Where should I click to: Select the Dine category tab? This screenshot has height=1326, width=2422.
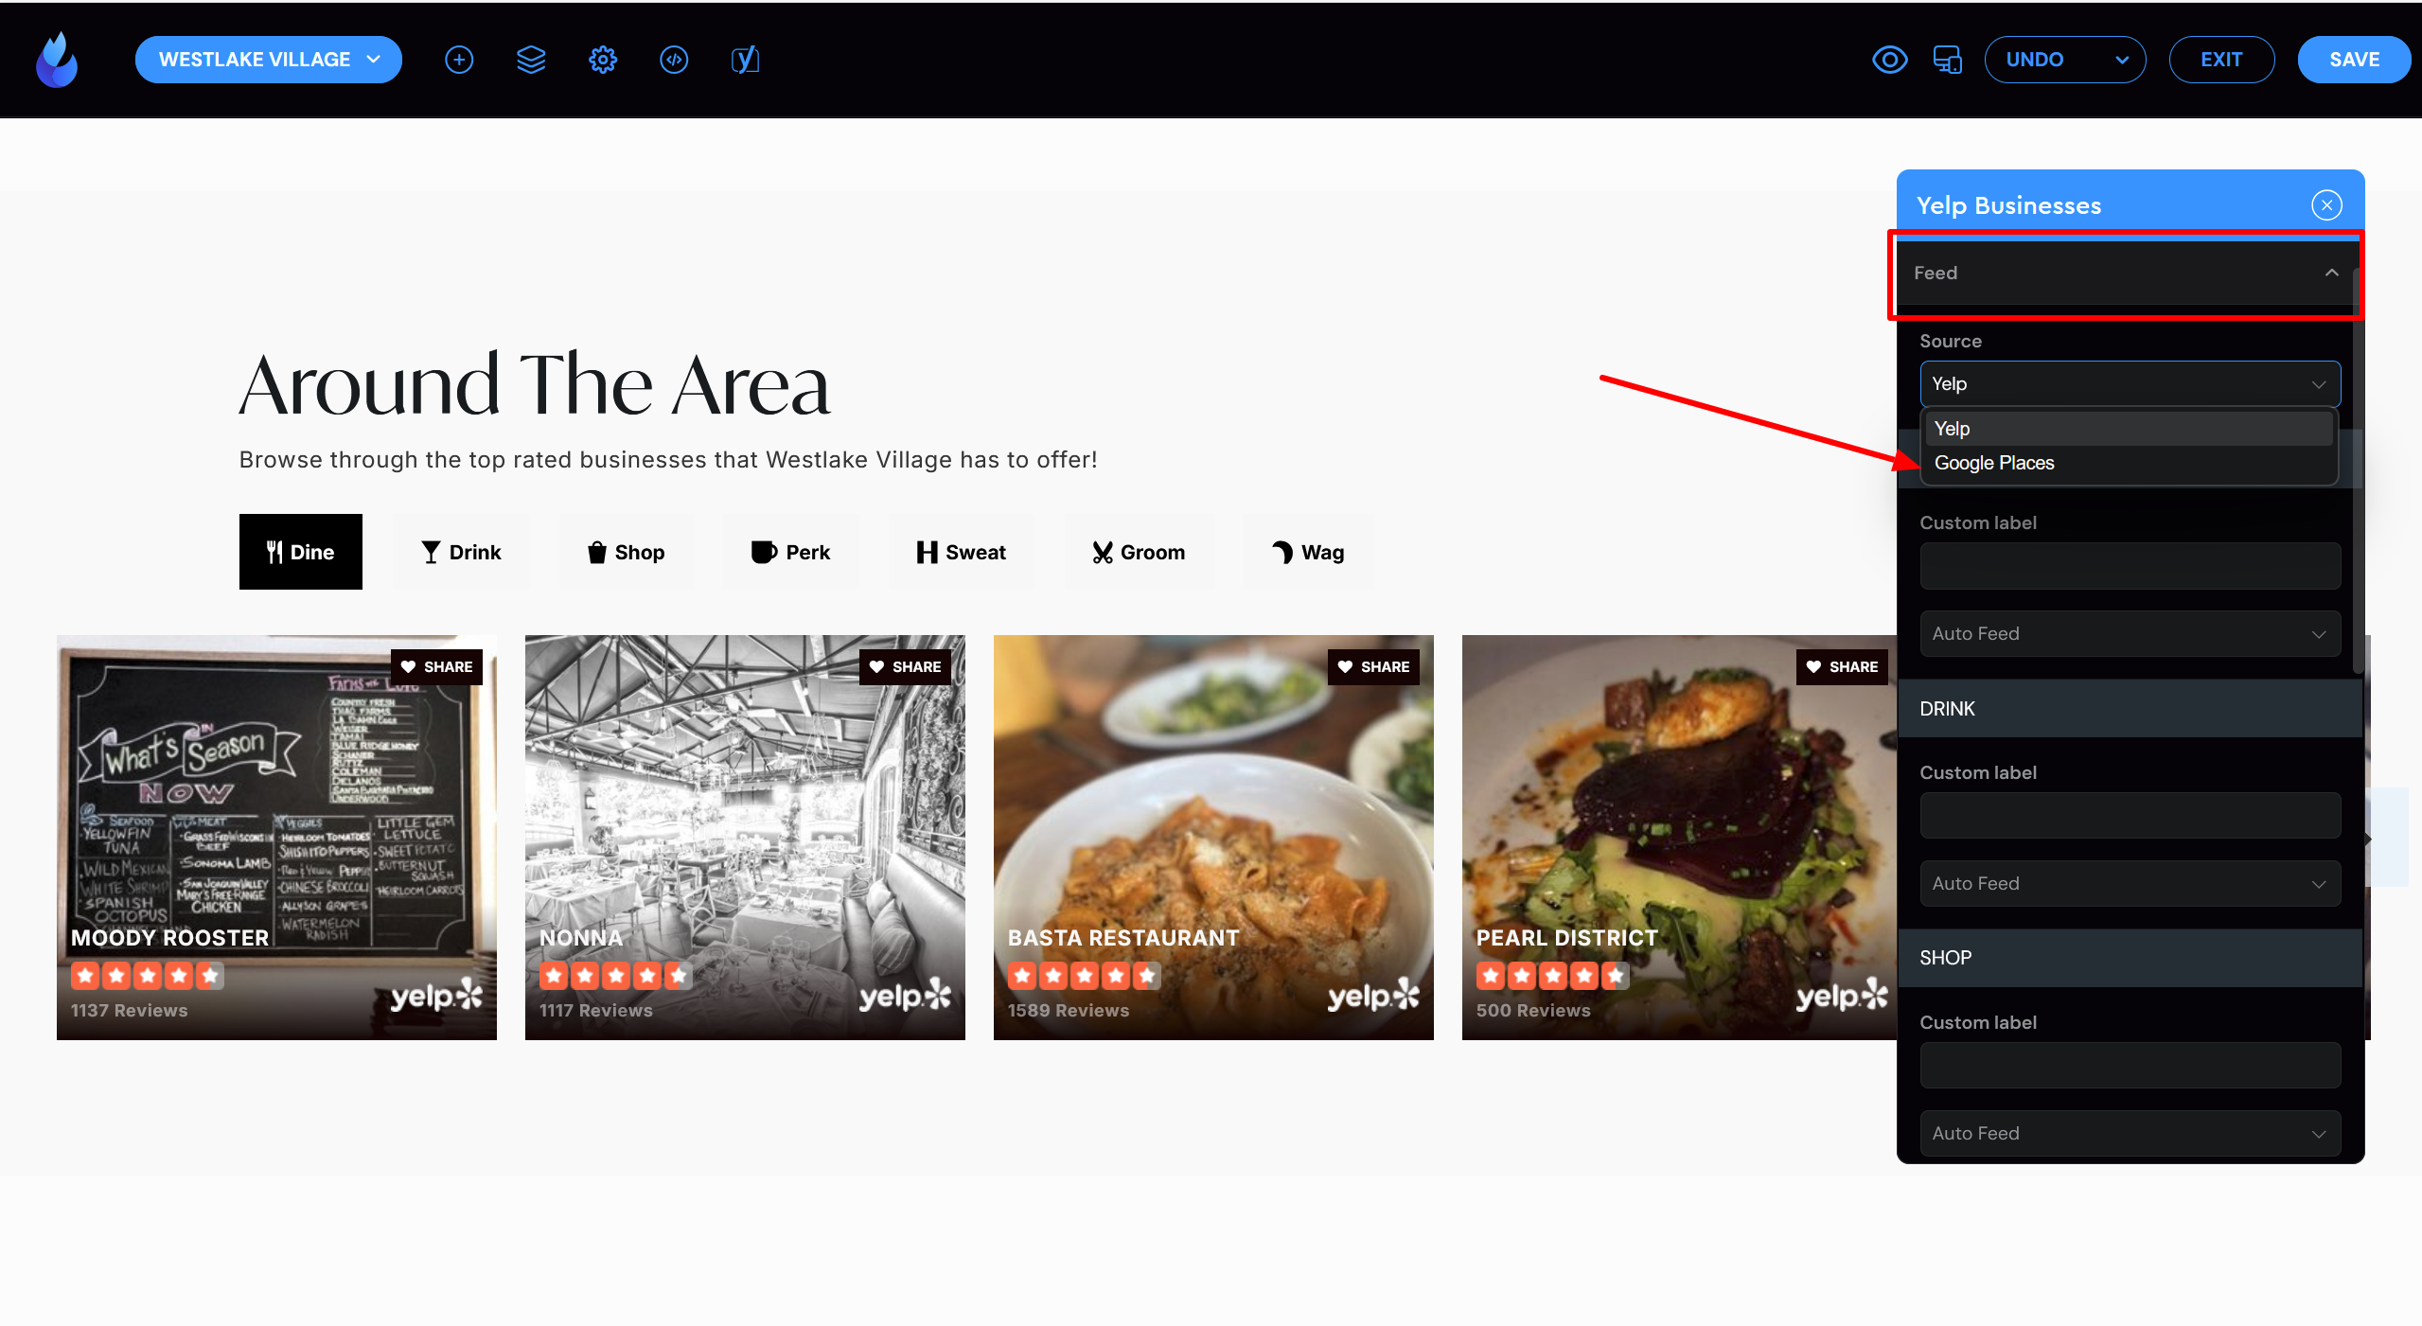coord(300,552)
